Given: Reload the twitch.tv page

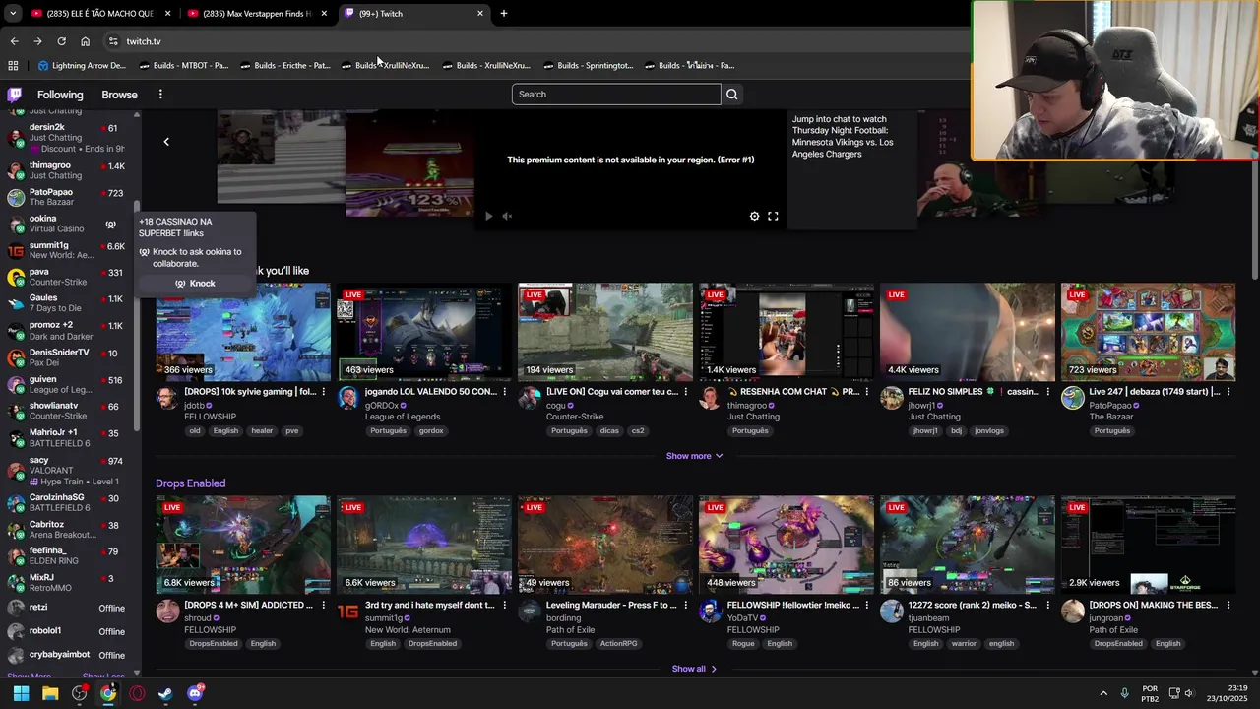Looking at the screenshot, I should pyautogui.click(x=61, y=41).
